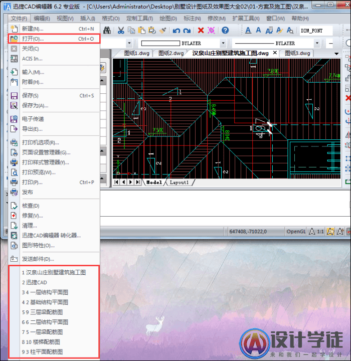
Task: Click the Match Properties brush icon
Action: click(162, 30)
